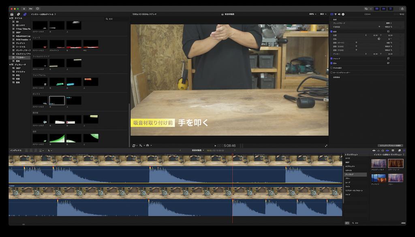Select the cross dissolve transition thumbnail

coord(379,163)
